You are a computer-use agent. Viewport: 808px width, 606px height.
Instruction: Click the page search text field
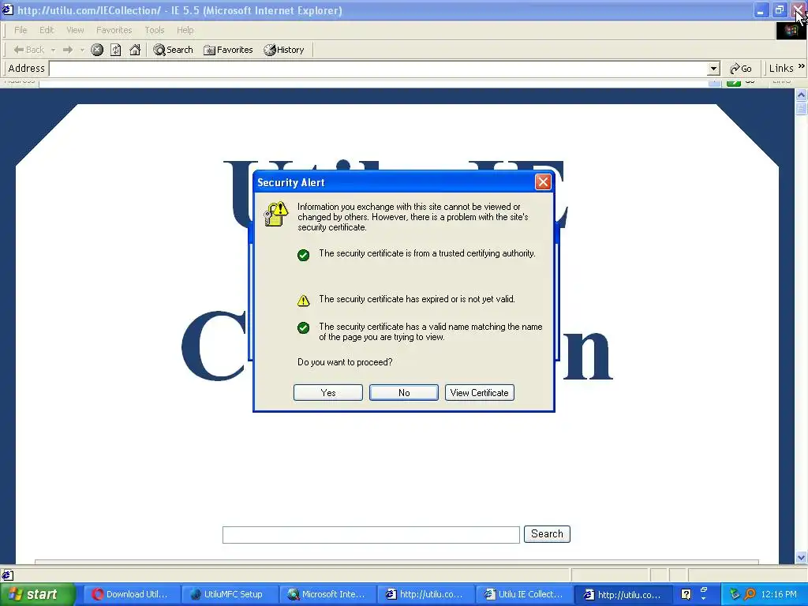pos(371,535)
